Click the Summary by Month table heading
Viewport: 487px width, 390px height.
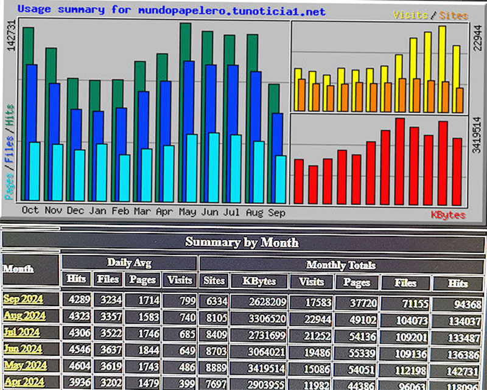242,242
